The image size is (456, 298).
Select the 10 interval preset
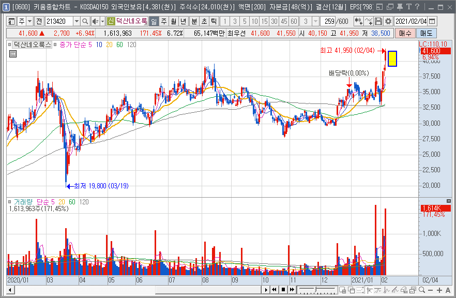point(254,21)
